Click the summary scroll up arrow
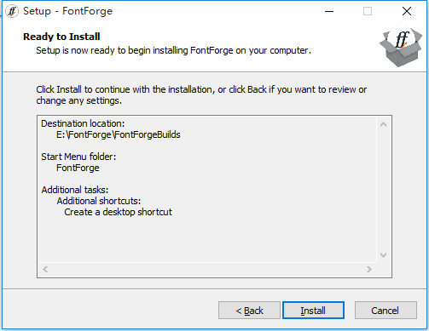This screenshot has width=429, height=331. (x=383, y=124)
